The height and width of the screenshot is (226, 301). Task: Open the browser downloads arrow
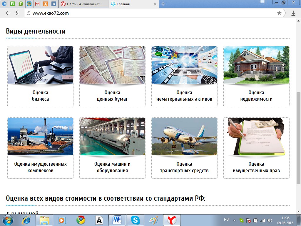pos(293,13)
